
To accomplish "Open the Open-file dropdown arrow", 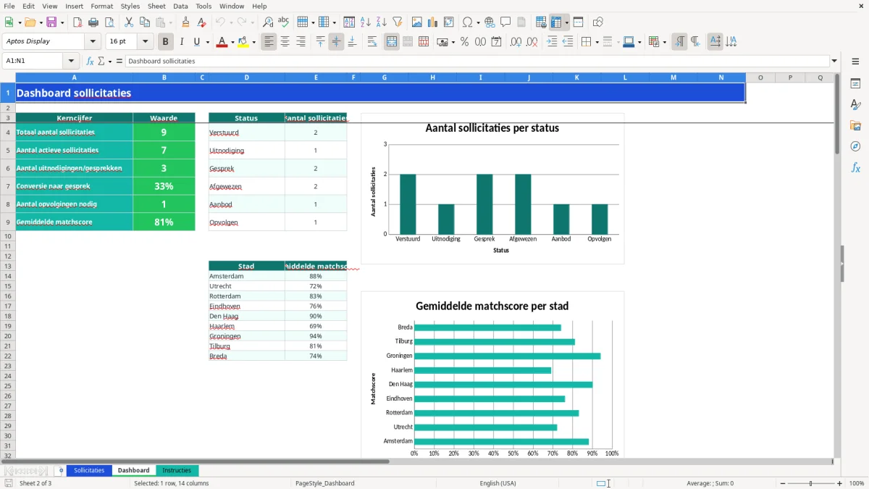I will 40,22.
